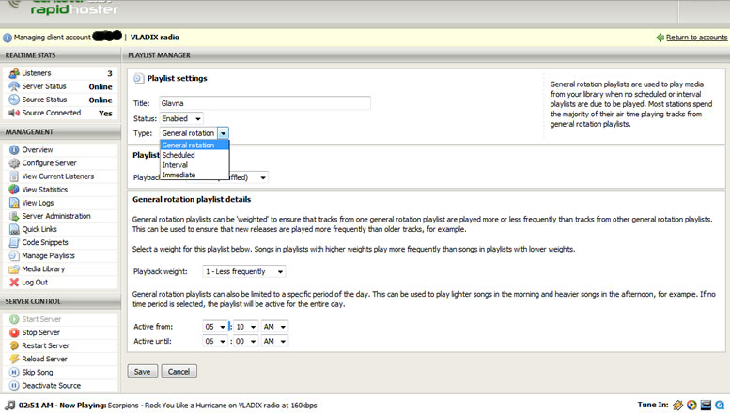The image size is (730, 414).
Task: Pick Immediate from the Type options
Action: pos(179,175)
